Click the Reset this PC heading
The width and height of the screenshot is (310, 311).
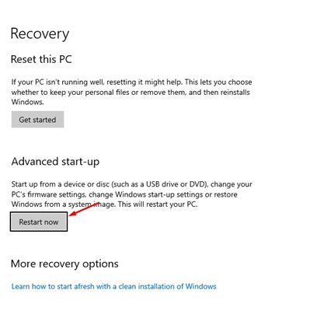click(41, 59)
